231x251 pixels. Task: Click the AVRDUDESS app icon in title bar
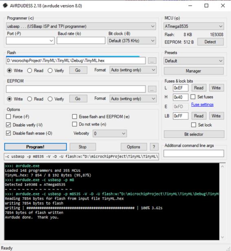(x=5, y=6)
